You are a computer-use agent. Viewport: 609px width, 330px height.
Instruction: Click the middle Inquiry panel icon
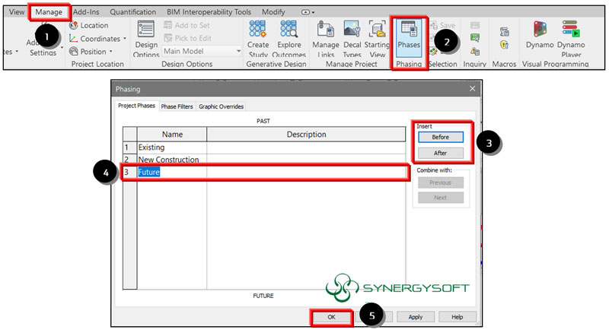(474, 38)
